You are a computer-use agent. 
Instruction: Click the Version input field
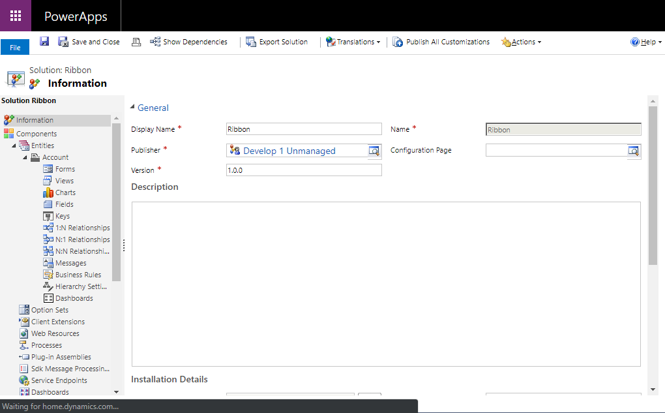(x=304, y=170)
